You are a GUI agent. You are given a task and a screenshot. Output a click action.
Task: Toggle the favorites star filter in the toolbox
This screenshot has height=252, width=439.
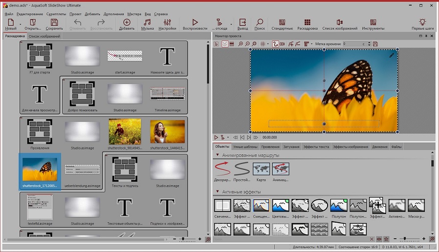coord(386,239)
